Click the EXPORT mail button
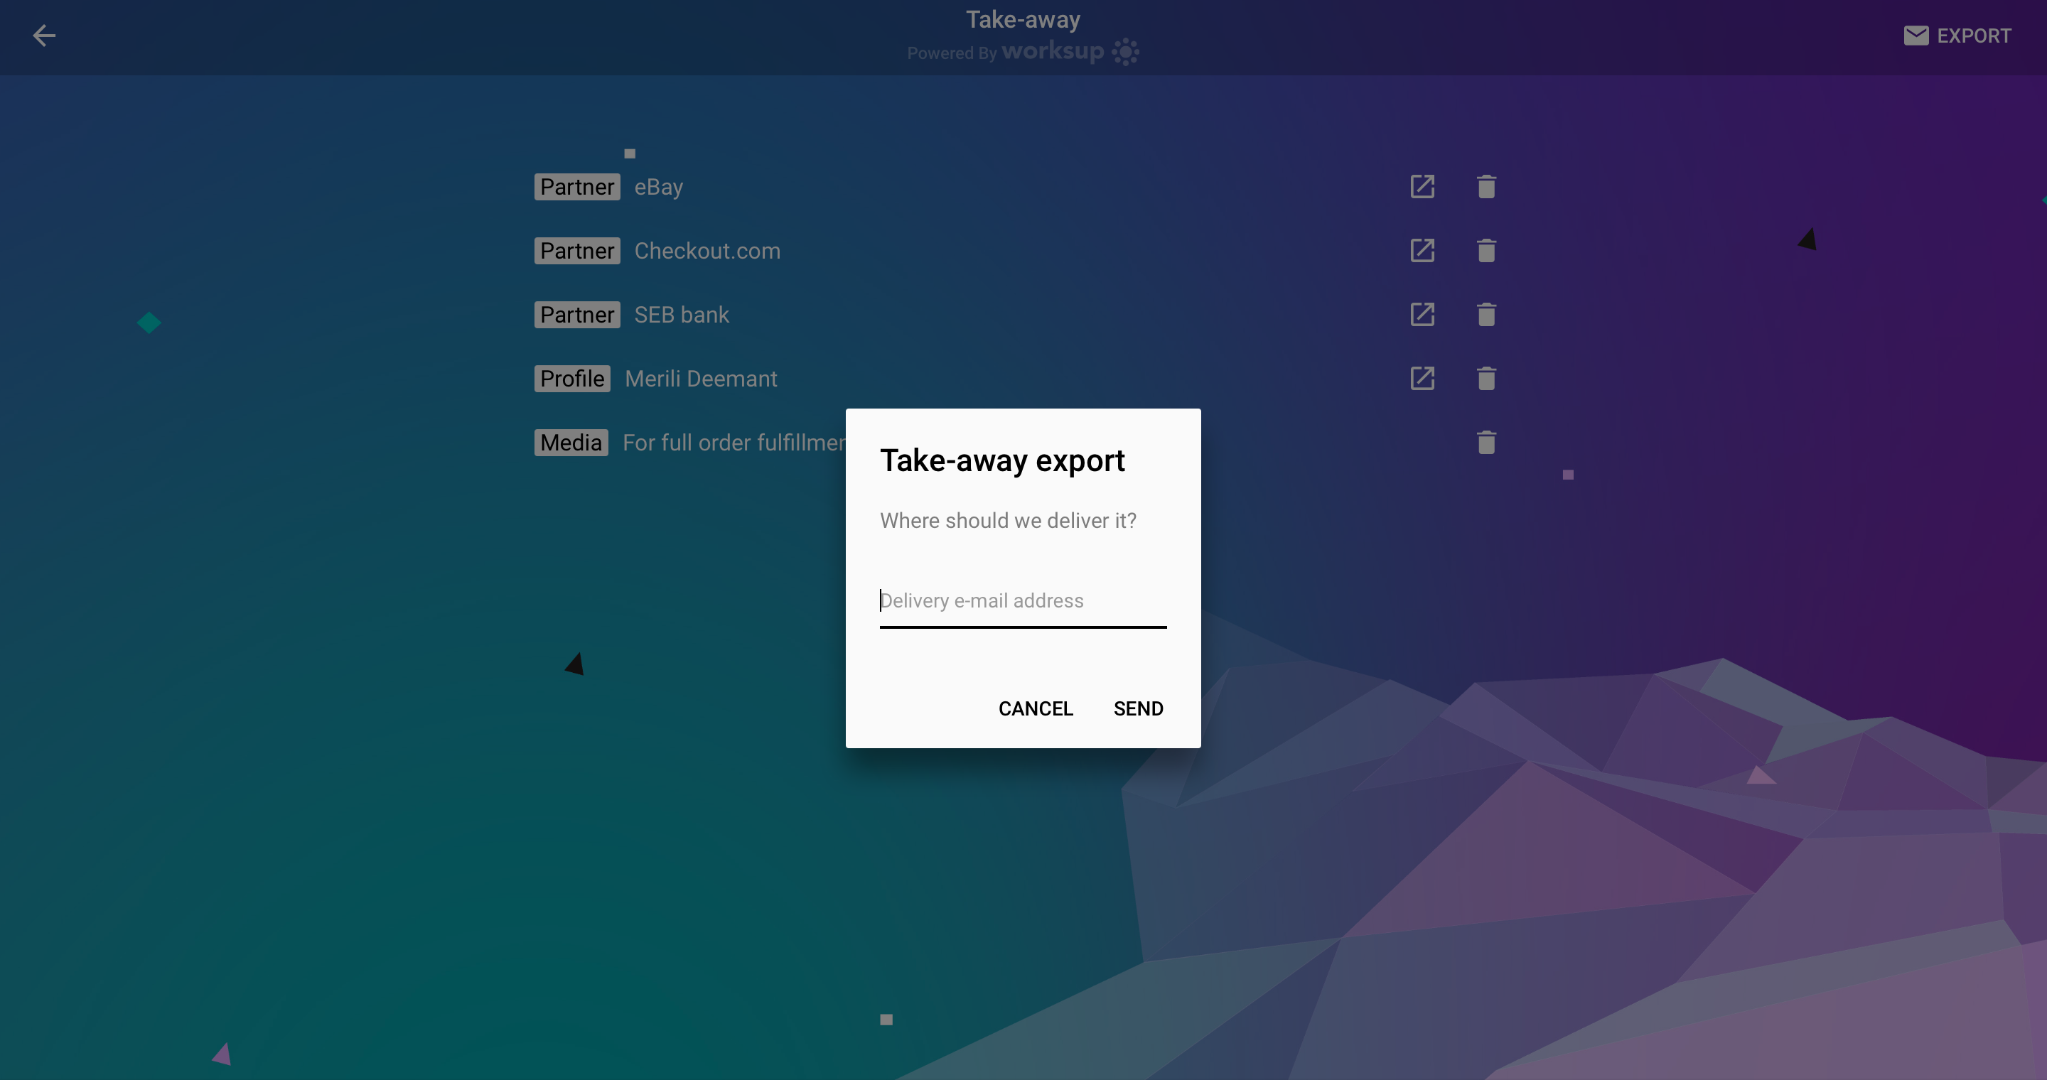The width and height of the screenshot is (2047, 1080). click(1957, 36)
